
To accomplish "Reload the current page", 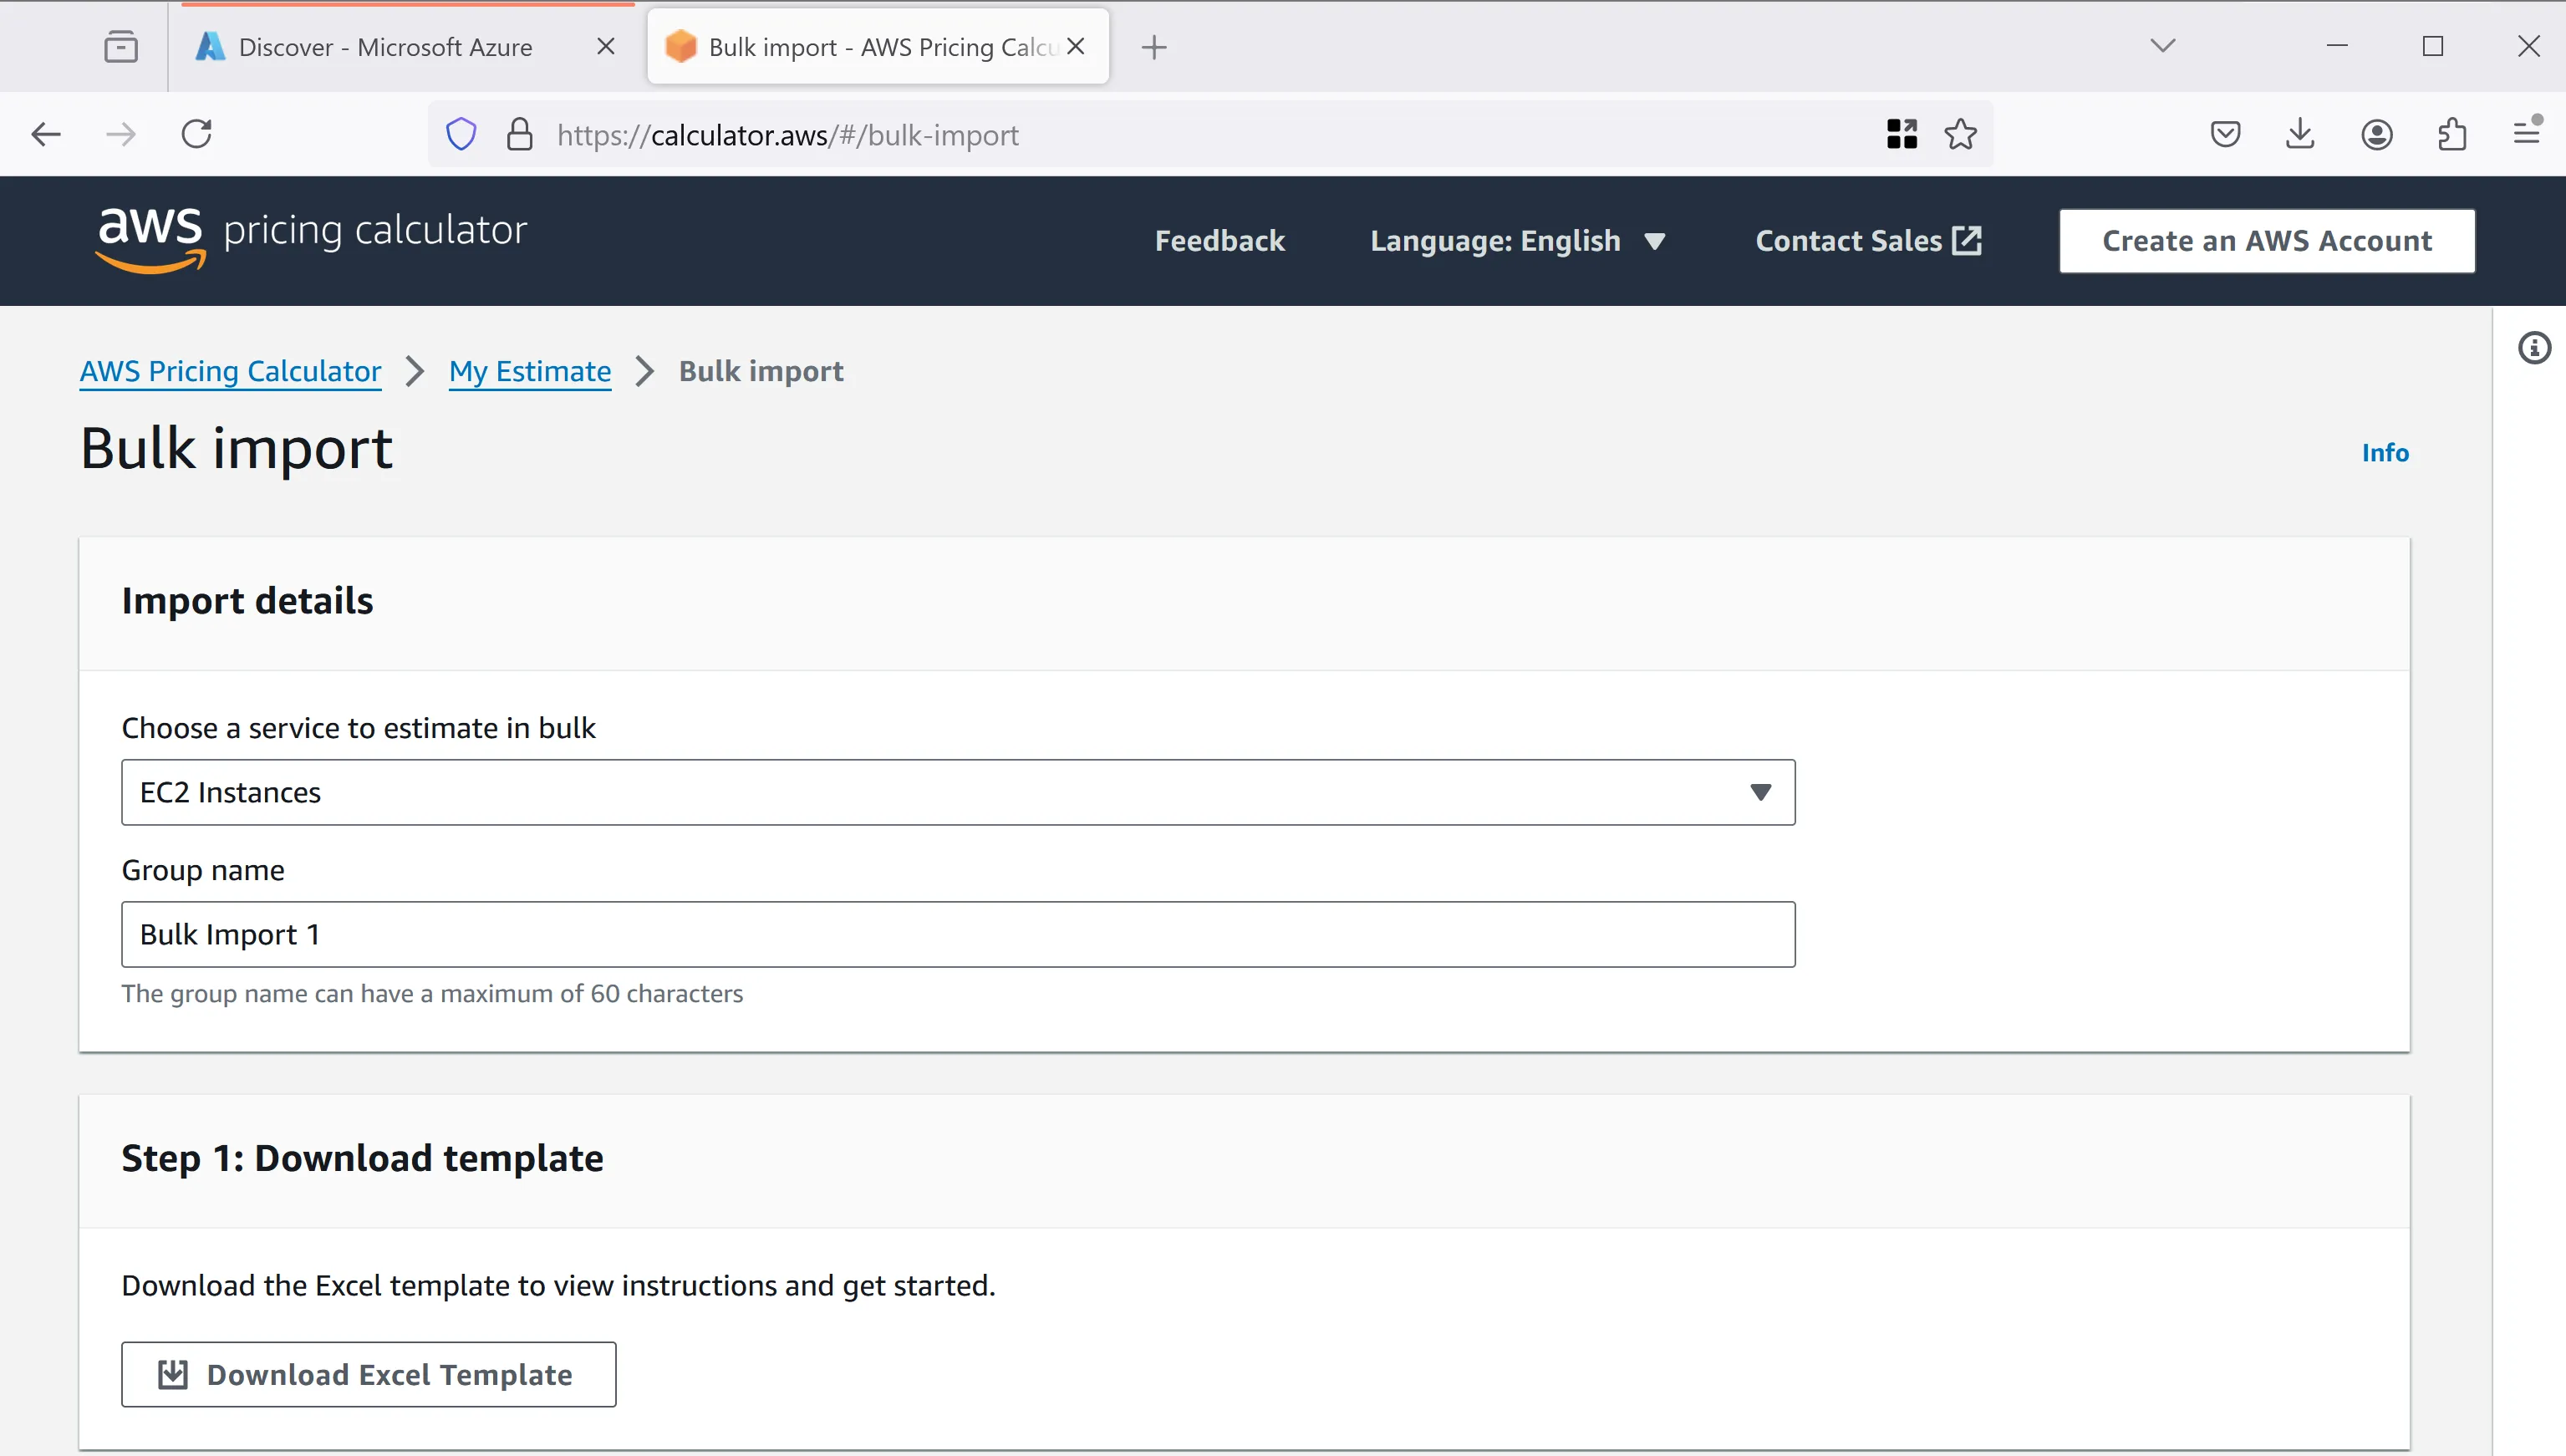I will click(x=197, y=134).
